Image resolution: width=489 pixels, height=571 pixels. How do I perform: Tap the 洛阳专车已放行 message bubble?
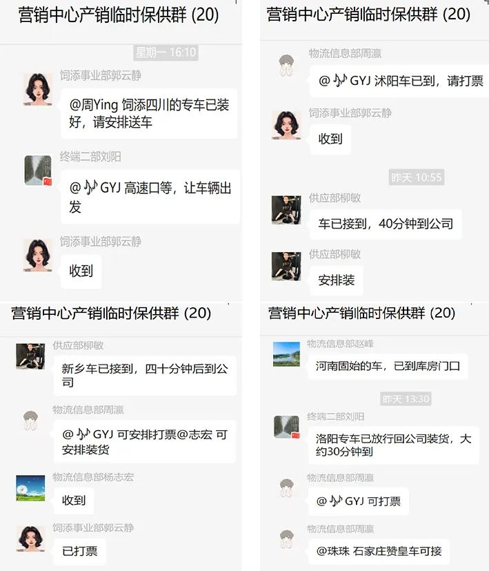pyautogui.click(x=393, y=445)
